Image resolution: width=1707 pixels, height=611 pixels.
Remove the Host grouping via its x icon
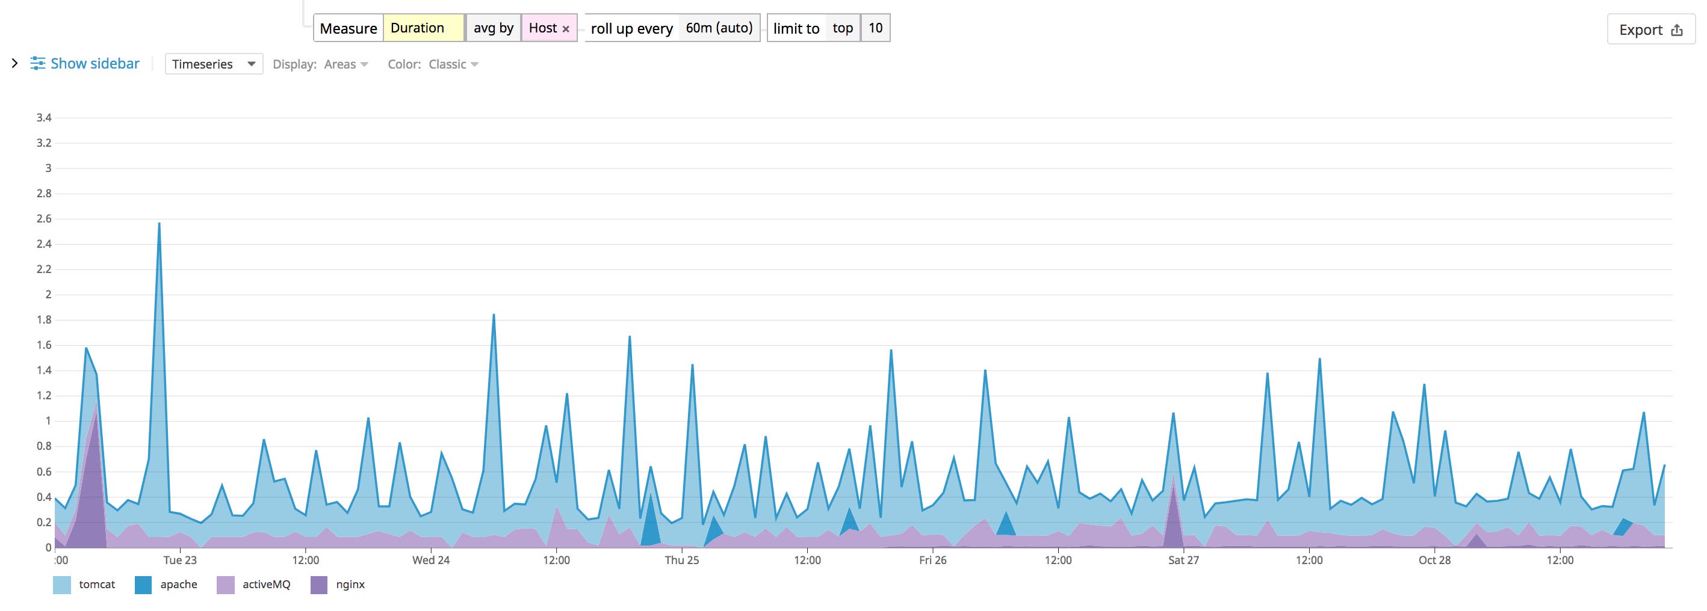click(566, 28)
